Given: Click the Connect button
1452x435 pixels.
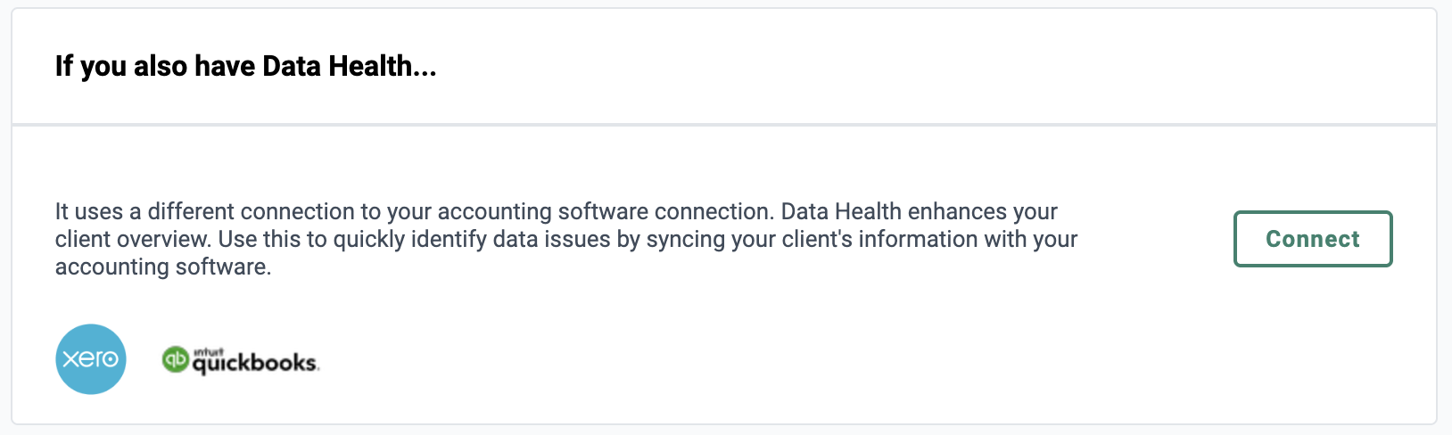Looking at the screenshot, I should [1313, 239].
